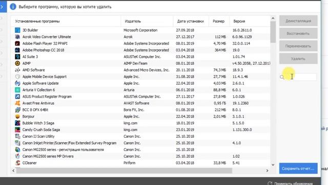Click the vertical scrollbar up arrow

tap(273, 18)
